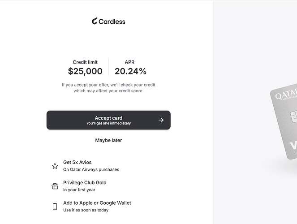
Task: Click "You'll get one immediately" subtext
Action: 108,123
